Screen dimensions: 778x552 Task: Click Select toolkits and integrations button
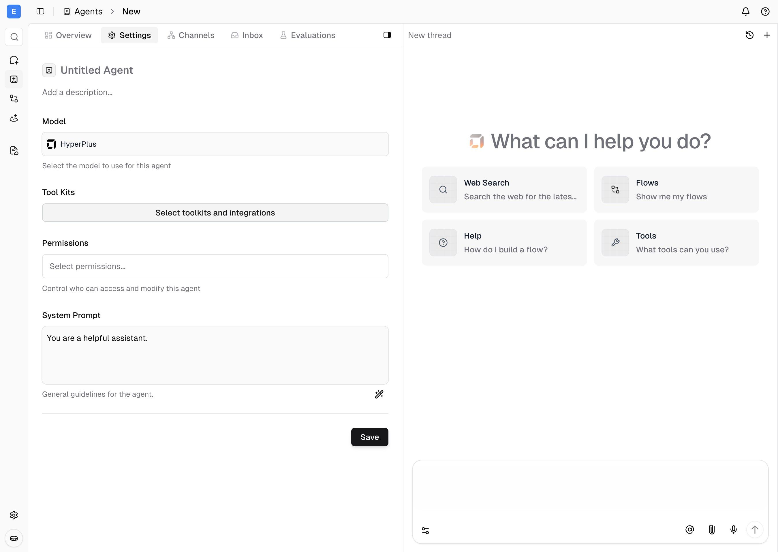click(x=215, y=213)
